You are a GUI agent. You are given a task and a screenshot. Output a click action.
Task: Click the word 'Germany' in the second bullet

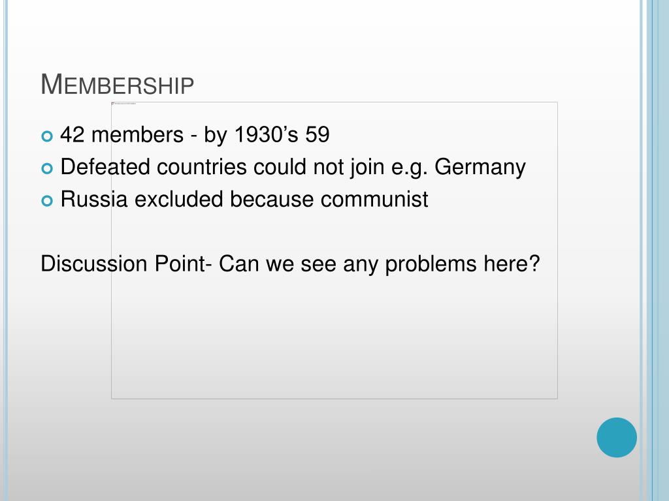tap(480, 168)
